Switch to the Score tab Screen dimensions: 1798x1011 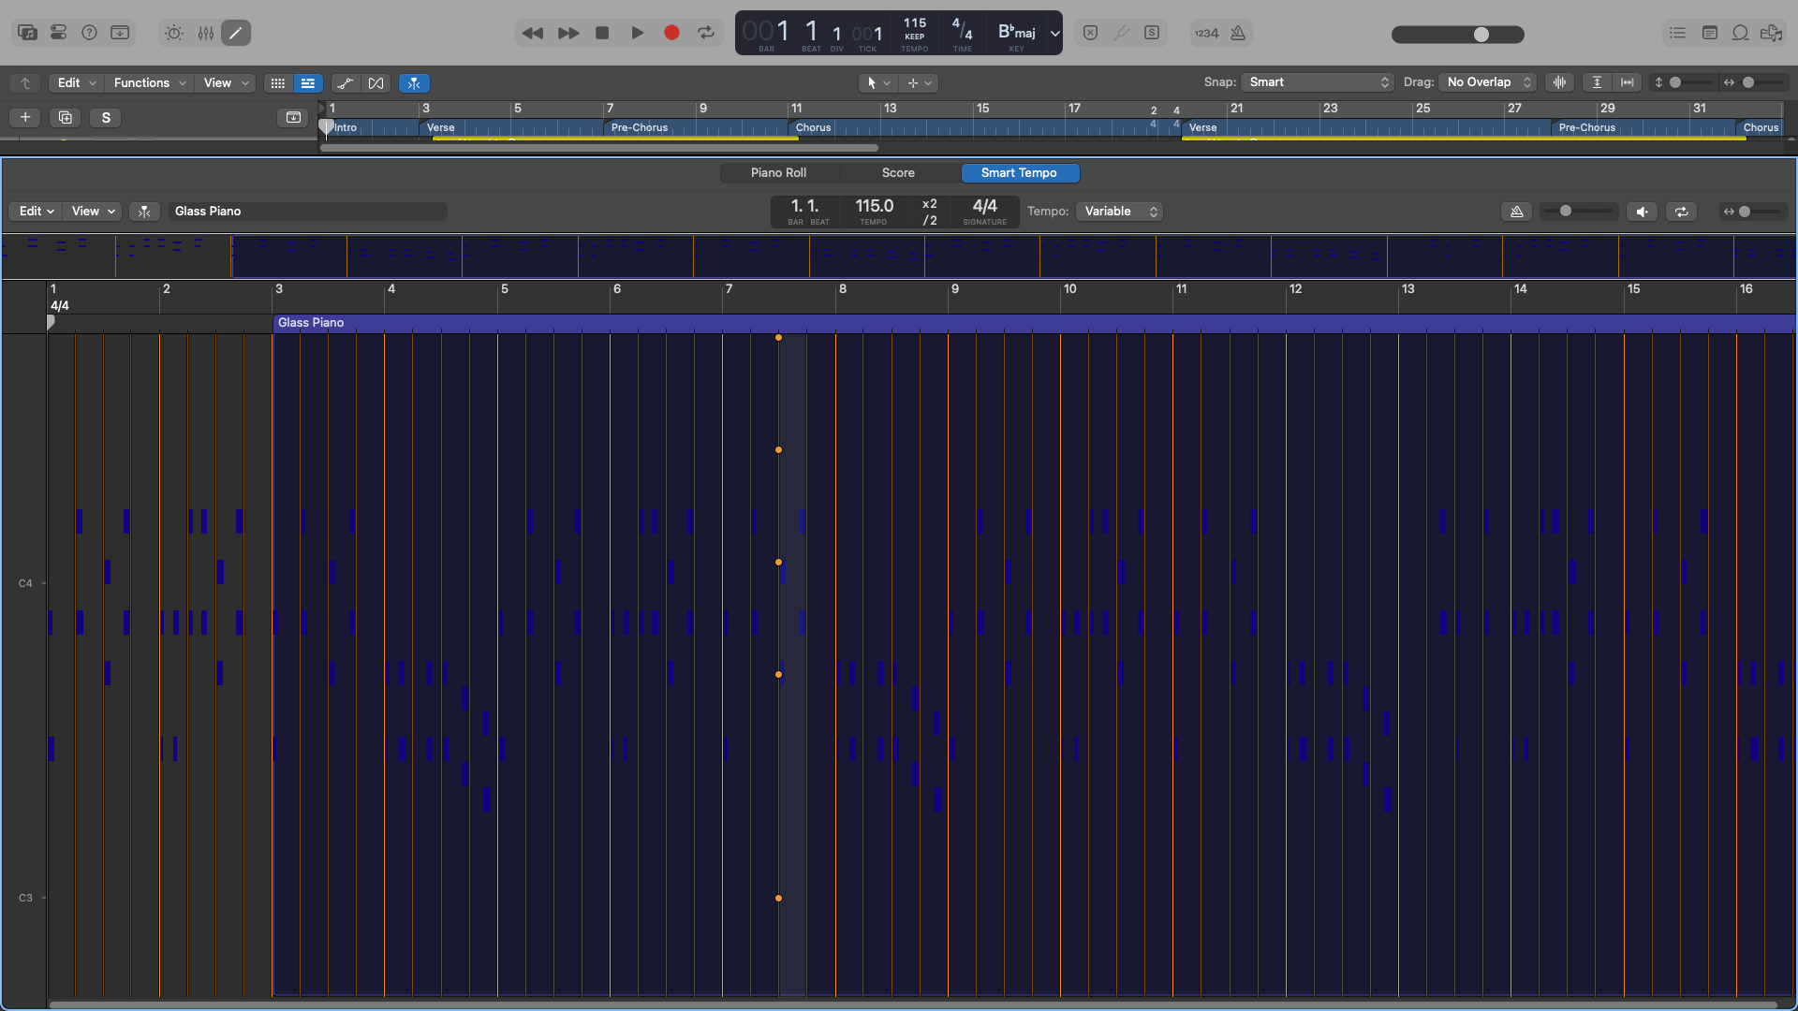pos(897,172)
